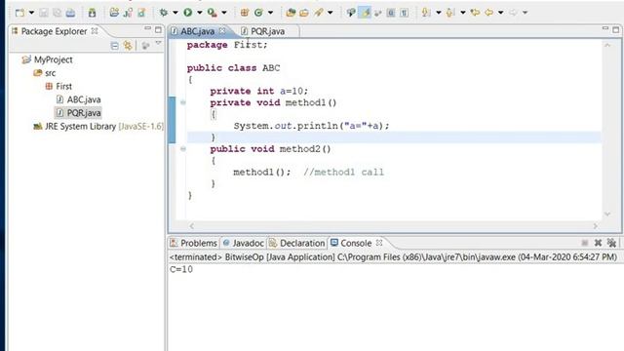Open the Previous Annotation dropdown arrow
Screen dimensions: 624x351
pos(463,13)
